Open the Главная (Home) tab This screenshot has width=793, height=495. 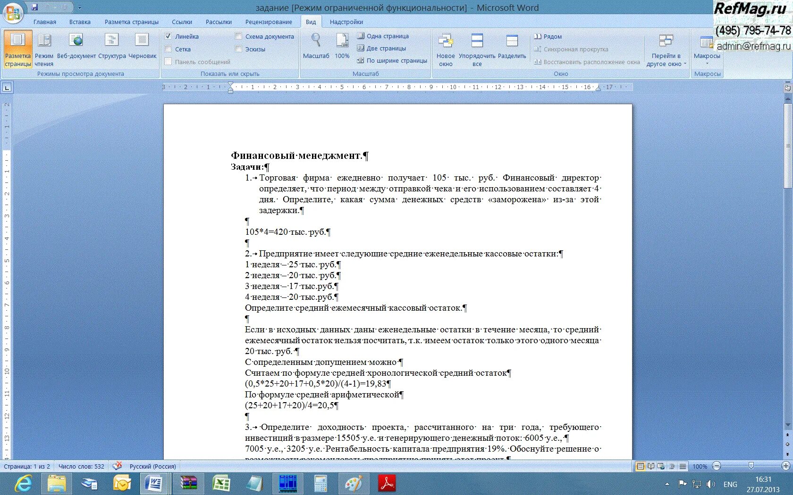[x=45, y=22]
